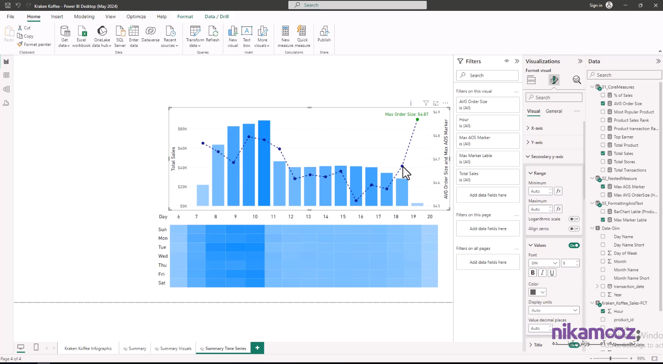Image resolution: width=663 pixels, height=364 pixels.
Task: Open Font family DIN dropdown
Action: 544,263
